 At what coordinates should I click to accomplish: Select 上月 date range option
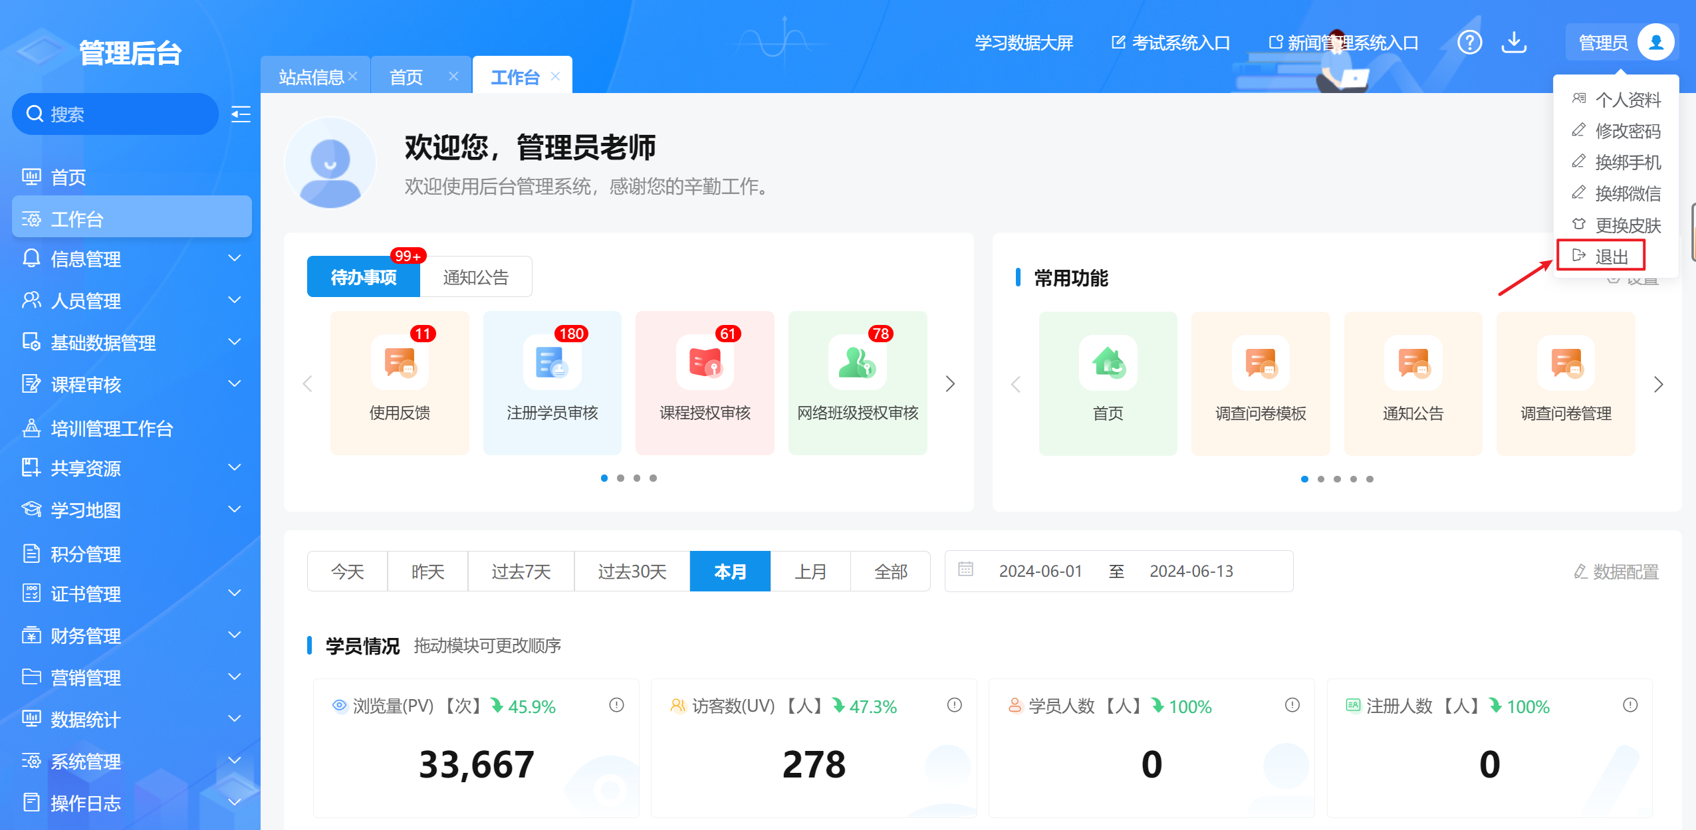(810, 571)
